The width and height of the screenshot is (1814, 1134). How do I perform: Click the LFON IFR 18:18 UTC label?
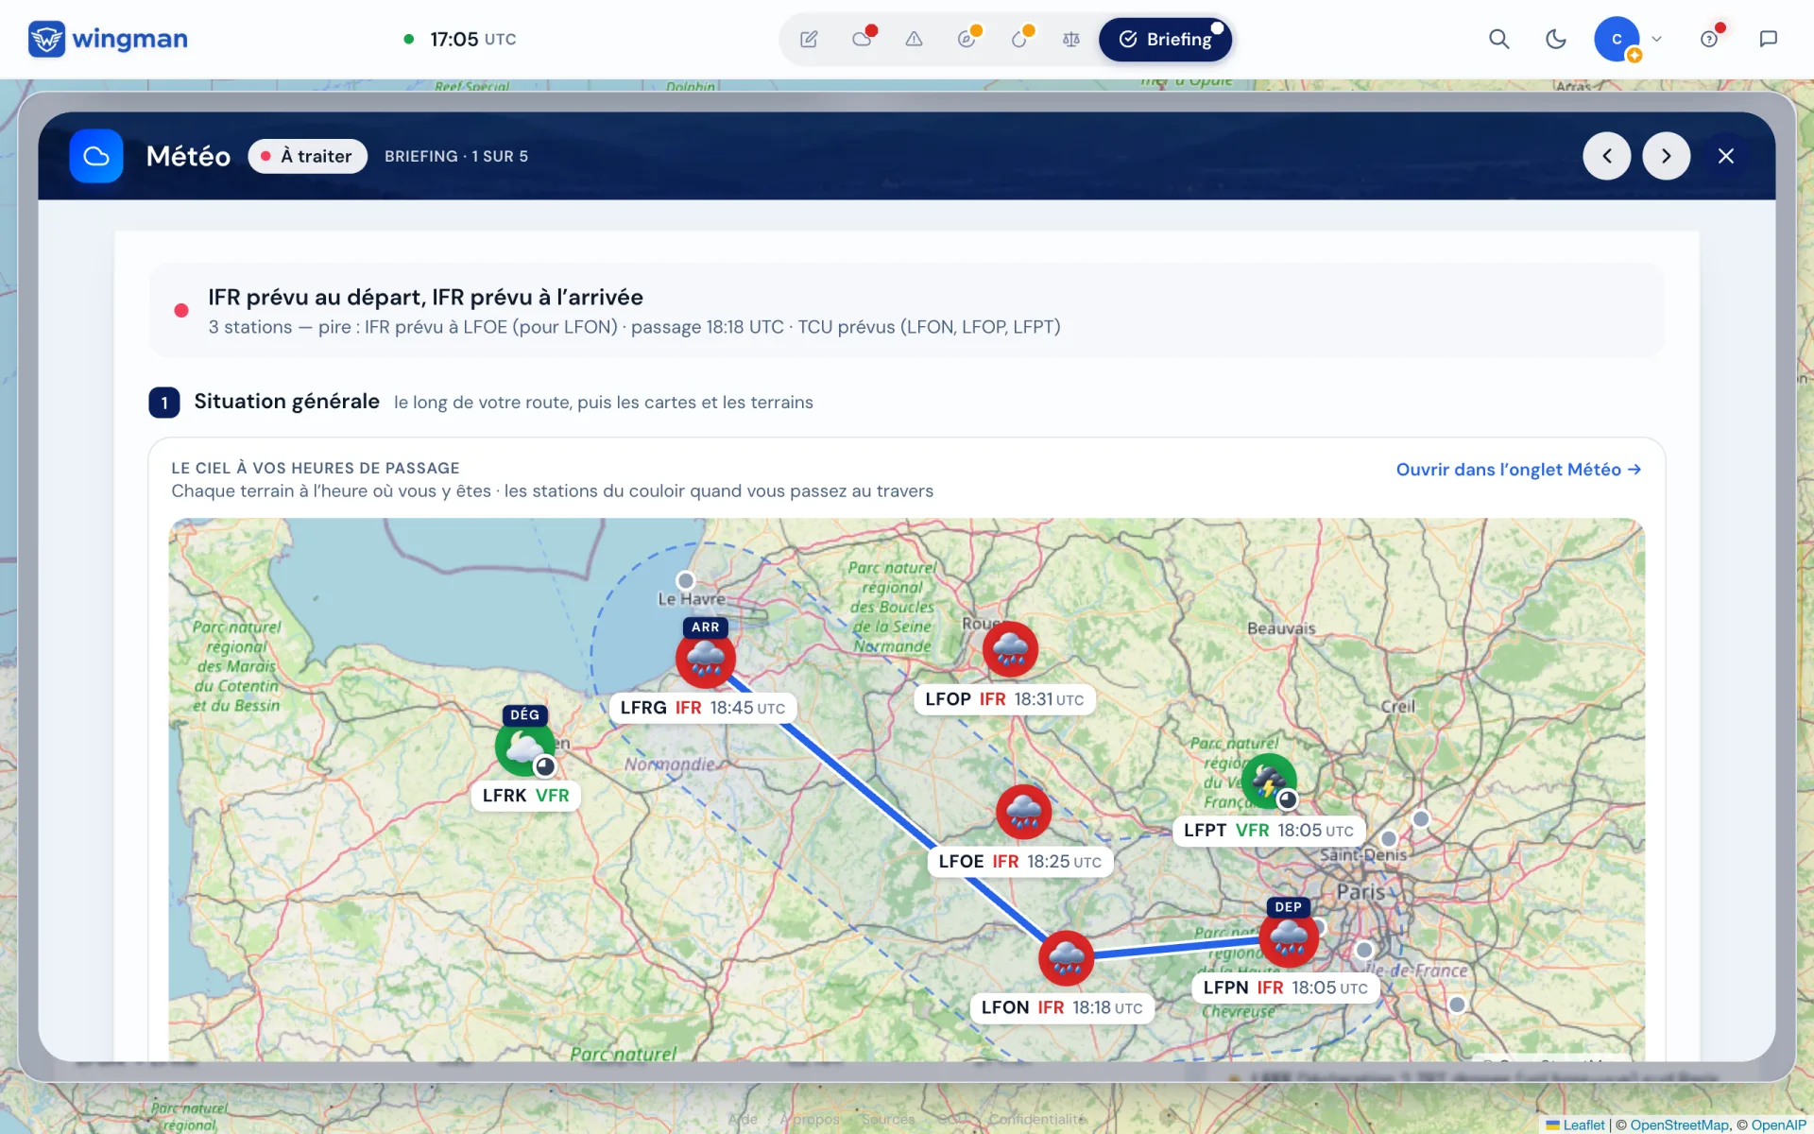tap(1062, 1007)
